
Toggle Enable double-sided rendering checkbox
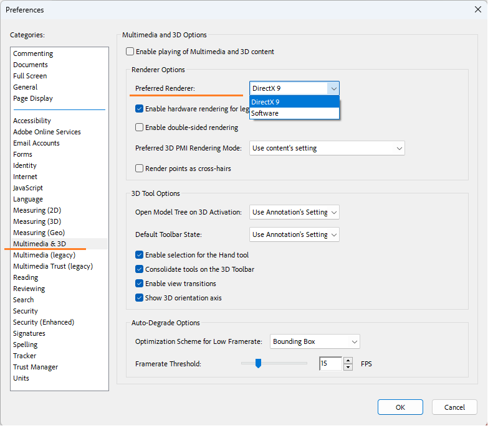click(x=140, y=127)
